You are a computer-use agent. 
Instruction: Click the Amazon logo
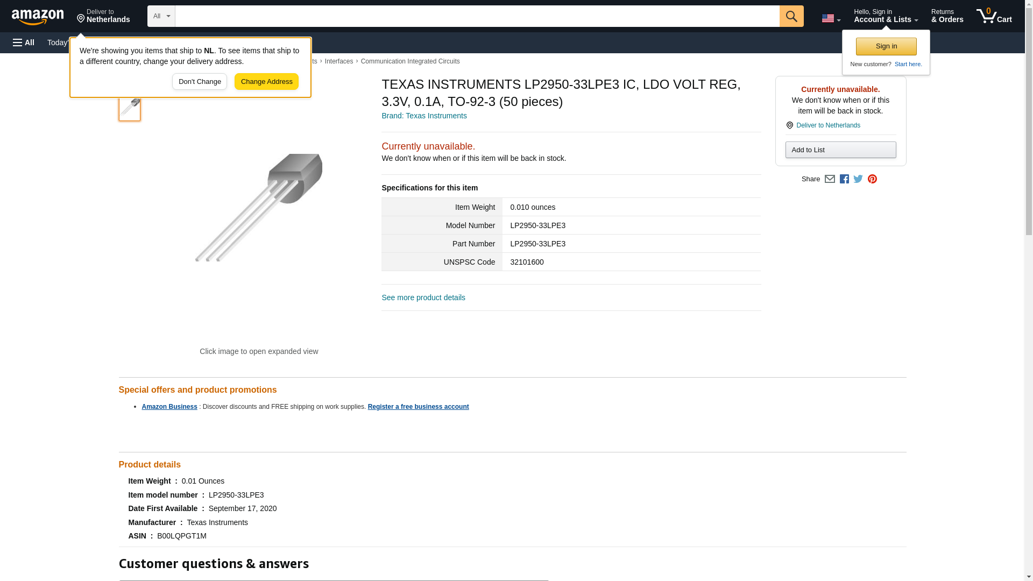point(38,17)
